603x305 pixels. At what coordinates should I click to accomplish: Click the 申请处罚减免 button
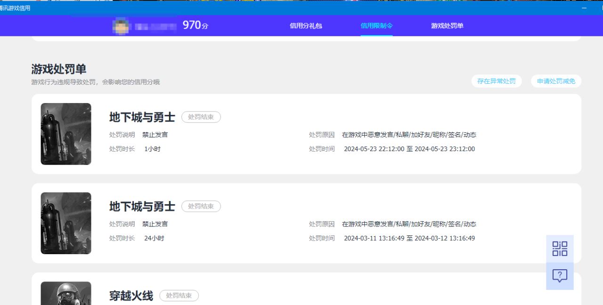pyautogui.click(x=556, y=81)
